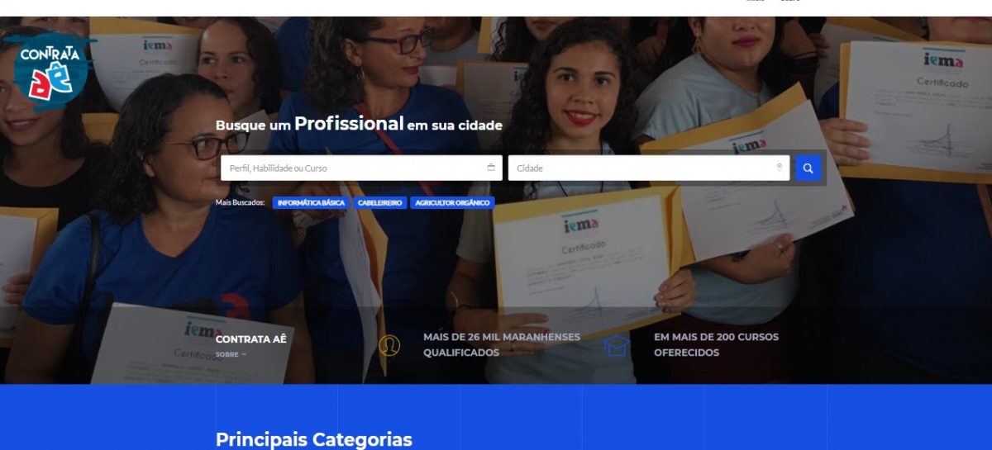Select the INFORMÁTICA BÁSICA tag

(x=311, y=202)
